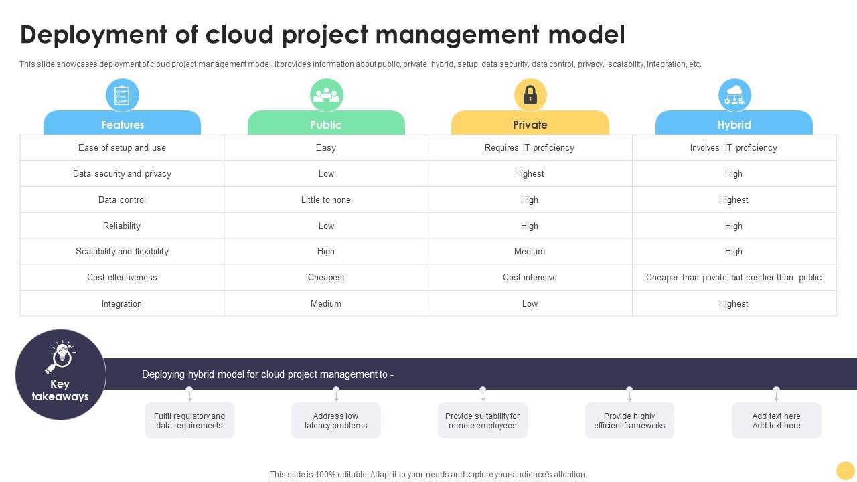This screenshot has height=482, width=857.
Task: Select 'Address low latency problems' box
Action: (336, 420)
